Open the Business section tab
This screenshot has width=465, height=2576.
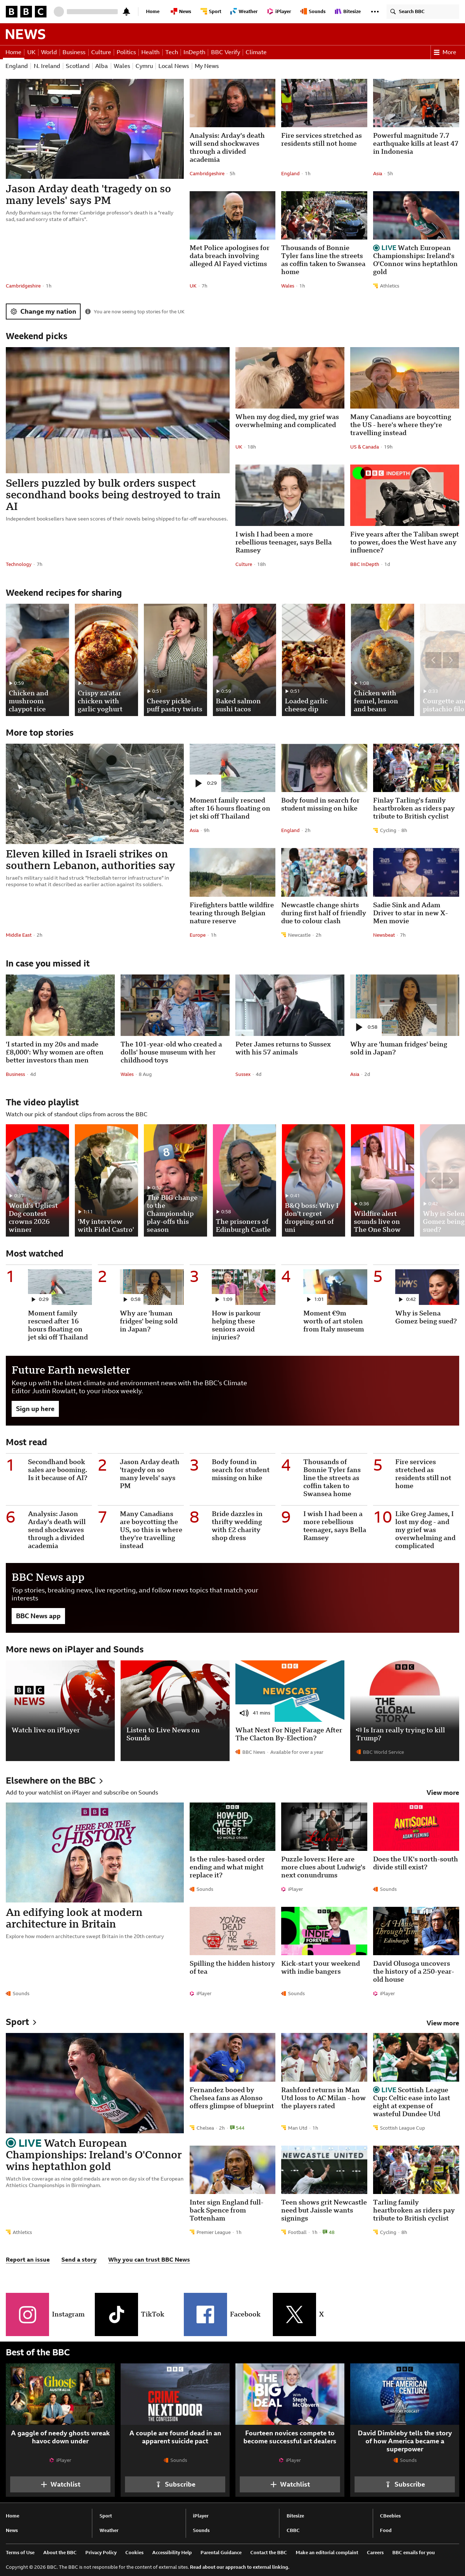(x=74, y=52)
